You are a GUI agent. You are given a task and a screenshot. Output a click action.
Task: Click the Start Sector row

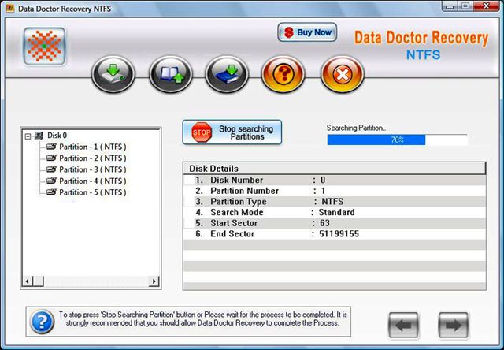(334, 223)
